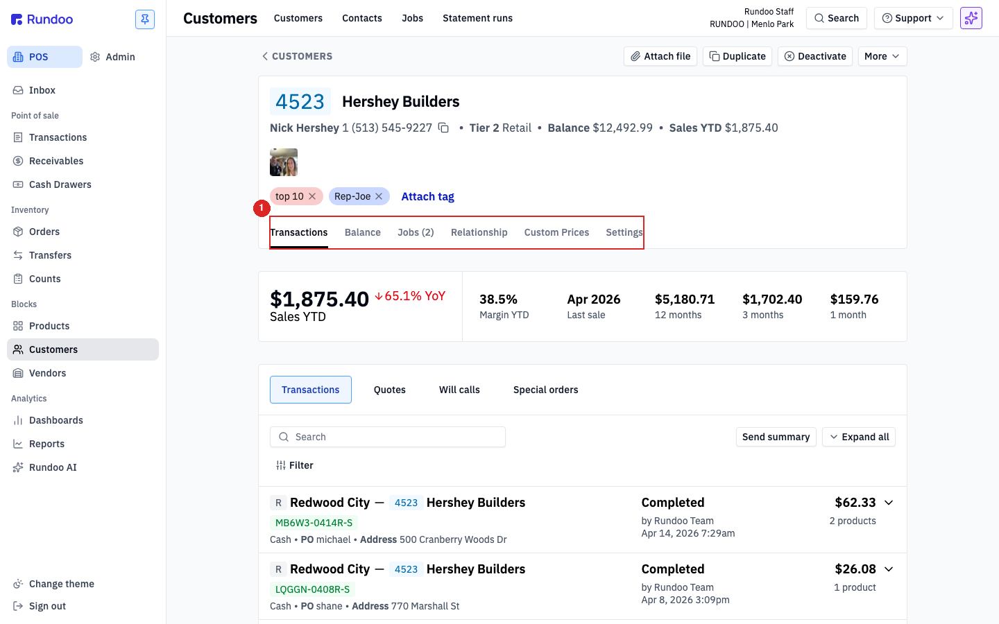Image resolution: width=999 pixels, height=624 pixels.
Task: Select Customers in sidebar
Action: (x=83, y=349)
